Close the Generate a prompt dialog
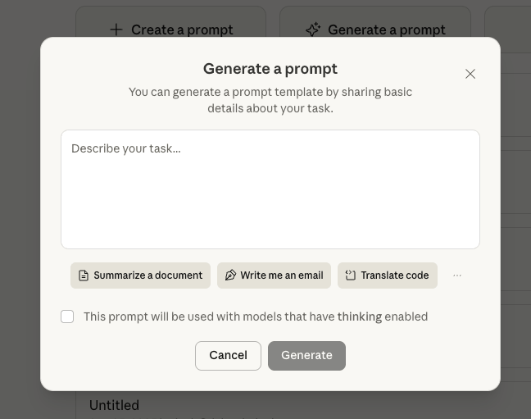Screen dimensions: 531x419 click(x=470, y=74)
